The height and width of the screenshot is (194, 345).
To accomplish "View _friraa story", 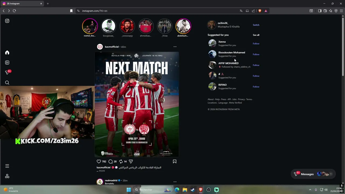I will tap(165, 26).
